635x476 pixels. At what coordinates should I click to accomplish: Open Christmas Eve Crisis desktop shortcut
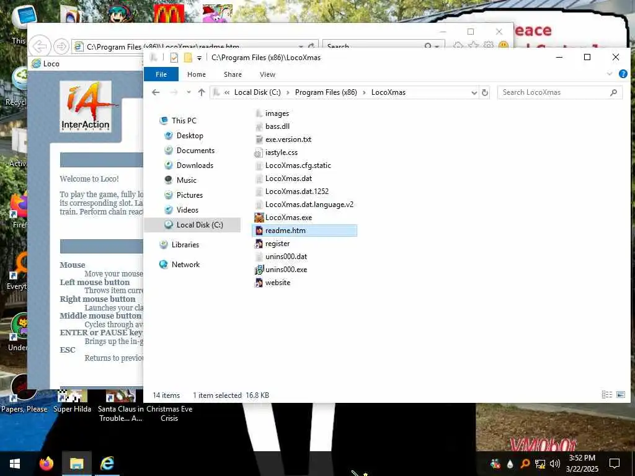(x=169, y=413)
